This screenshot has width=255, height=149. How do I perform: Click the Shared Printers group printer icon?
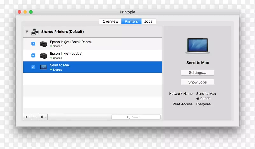[x=35, y=32]
